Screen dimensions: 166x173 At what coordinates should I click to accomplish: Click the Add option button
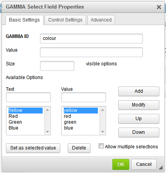point(139,91)
